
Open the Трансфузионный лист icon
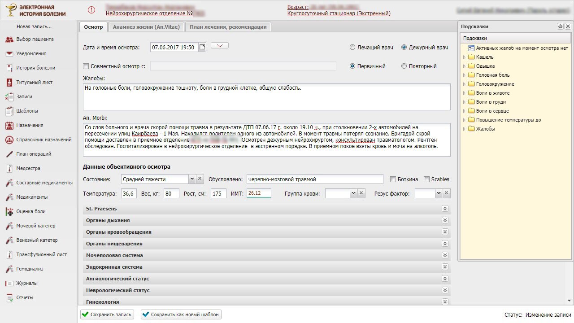pos(9,255)
